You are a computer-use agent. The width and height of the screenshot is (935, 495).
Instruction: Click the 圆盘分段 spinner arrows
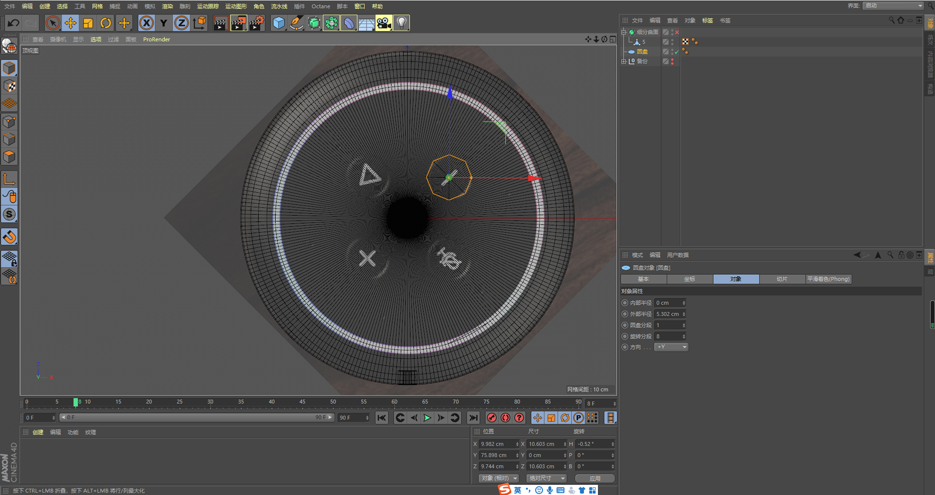[x=684, y=325]
